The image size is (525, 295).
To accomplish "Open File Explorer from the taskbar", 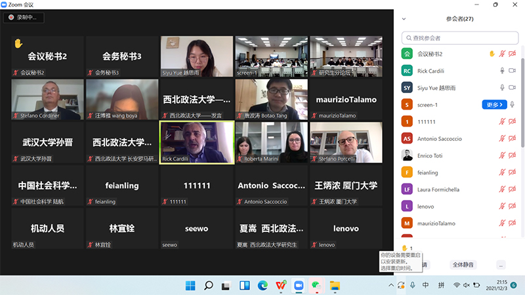I will [335, 286].
